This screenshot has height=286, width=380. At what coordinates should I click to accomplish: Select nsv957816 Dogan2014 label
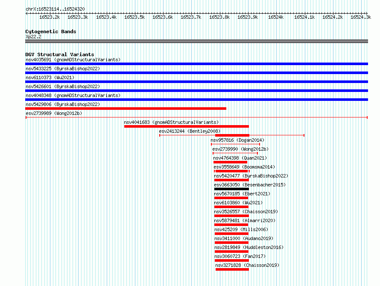click(237, 140)
